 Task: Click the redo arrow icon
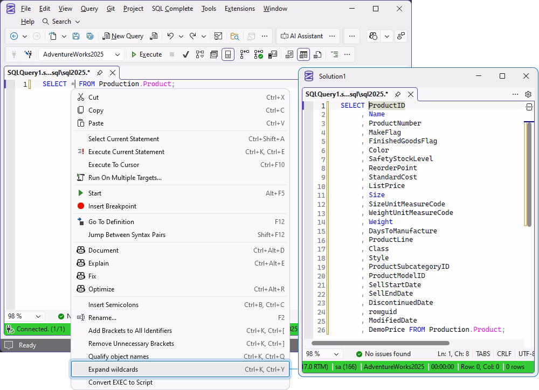click(193, 36)
